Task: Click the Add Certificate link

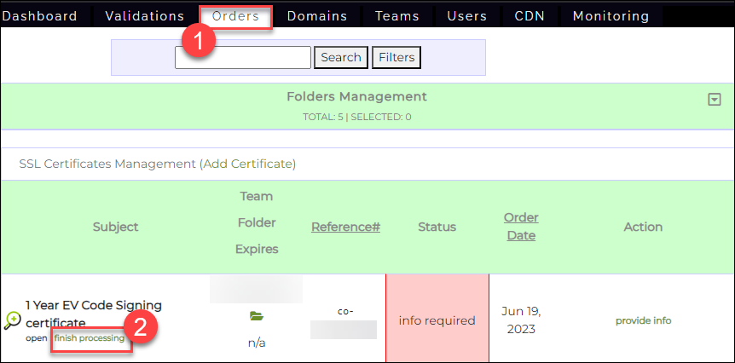Action: tap(248, 164)
